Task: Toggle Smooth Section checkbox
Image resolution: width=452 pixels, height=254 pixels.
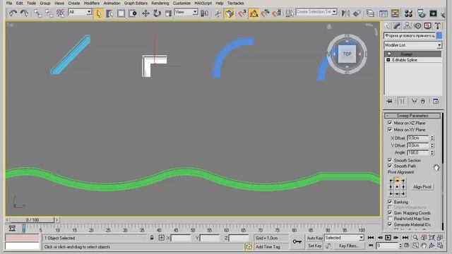Action: (390, 160)
